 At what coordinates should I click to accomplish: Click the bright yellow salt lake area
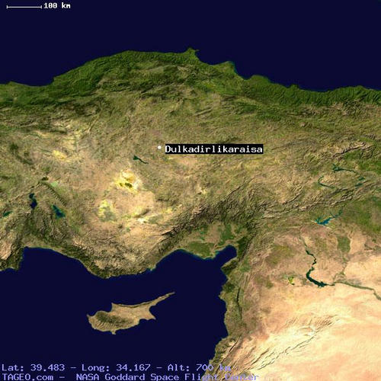pos(126,180)
